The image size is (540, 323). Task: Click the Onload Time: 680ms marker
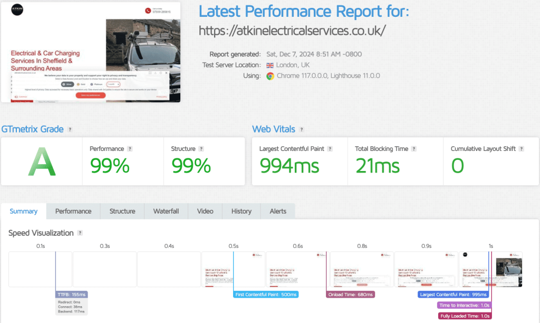pos(351,295)
